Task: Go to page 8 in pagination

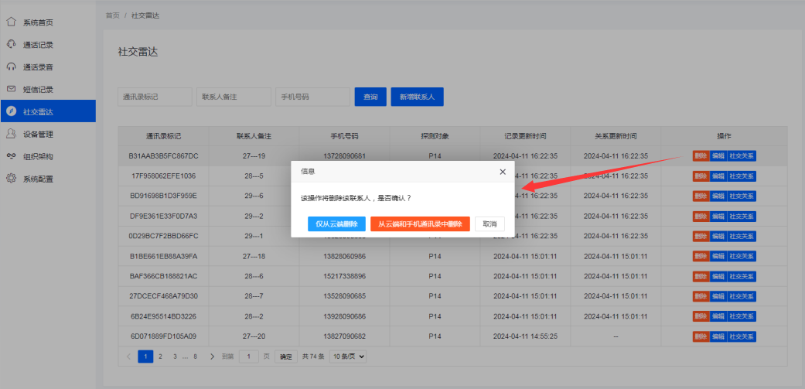Action: coord(195,357)
